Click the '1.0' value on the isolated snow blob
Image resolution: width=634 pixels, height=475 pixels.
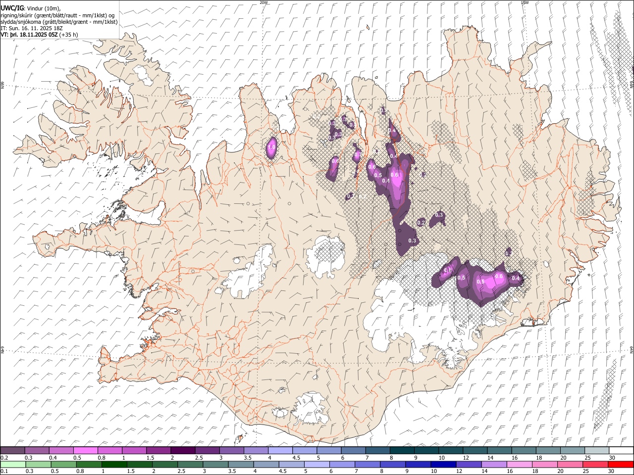271,147
